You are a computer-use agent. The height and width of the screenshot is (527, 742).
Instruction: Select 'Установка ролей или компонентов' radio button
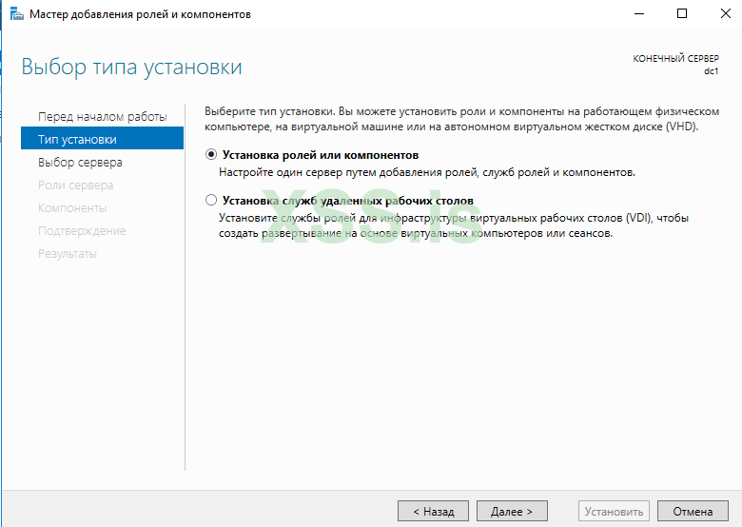coord(211,155)
